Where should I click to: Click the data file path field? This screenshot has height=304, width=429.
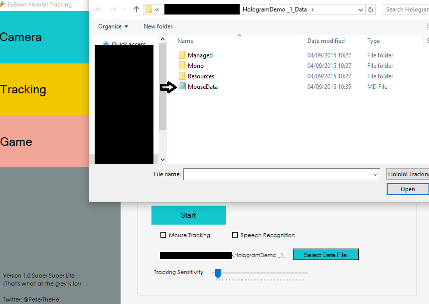pyautogui.click(x=223, y=255)
